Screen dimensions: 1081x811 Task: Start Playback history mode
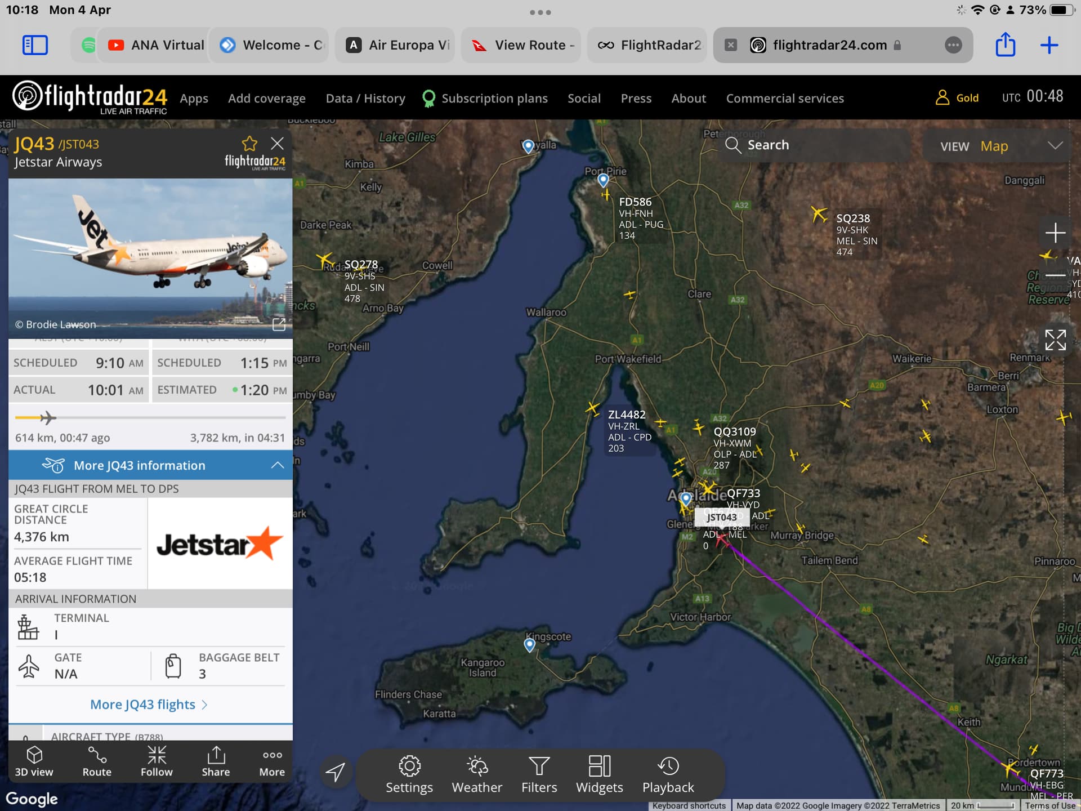(x=668, y=775)
